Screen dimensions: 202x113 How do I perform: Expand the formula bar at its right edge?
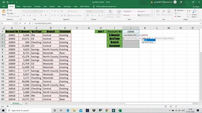[200, 23]
